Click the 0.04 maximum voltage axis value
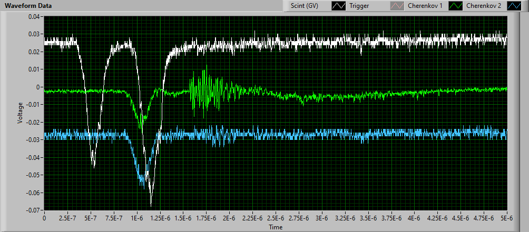 [x=34, y=17]
